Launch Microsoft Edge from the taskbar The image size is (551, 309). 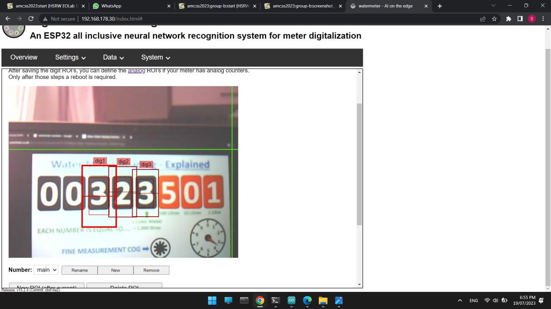307,300
